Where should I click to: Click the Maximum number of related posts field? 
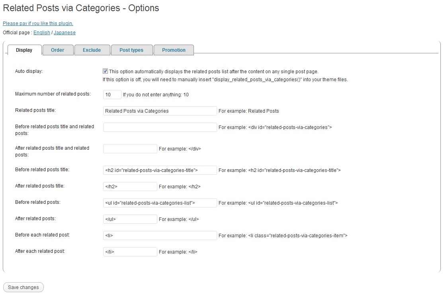(x=112, y=95)
